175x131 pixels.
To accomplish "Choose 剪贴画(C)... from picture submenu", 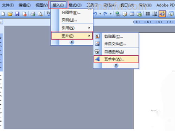I will coord(116,36).
